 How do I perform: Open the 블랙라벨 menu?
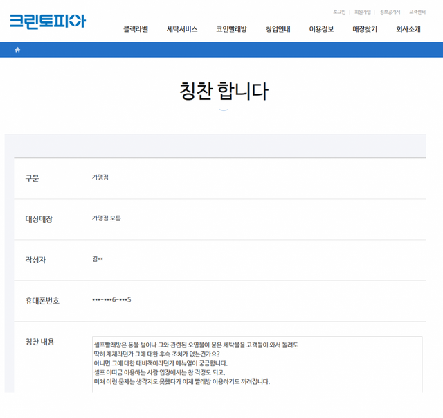[136, 29]
